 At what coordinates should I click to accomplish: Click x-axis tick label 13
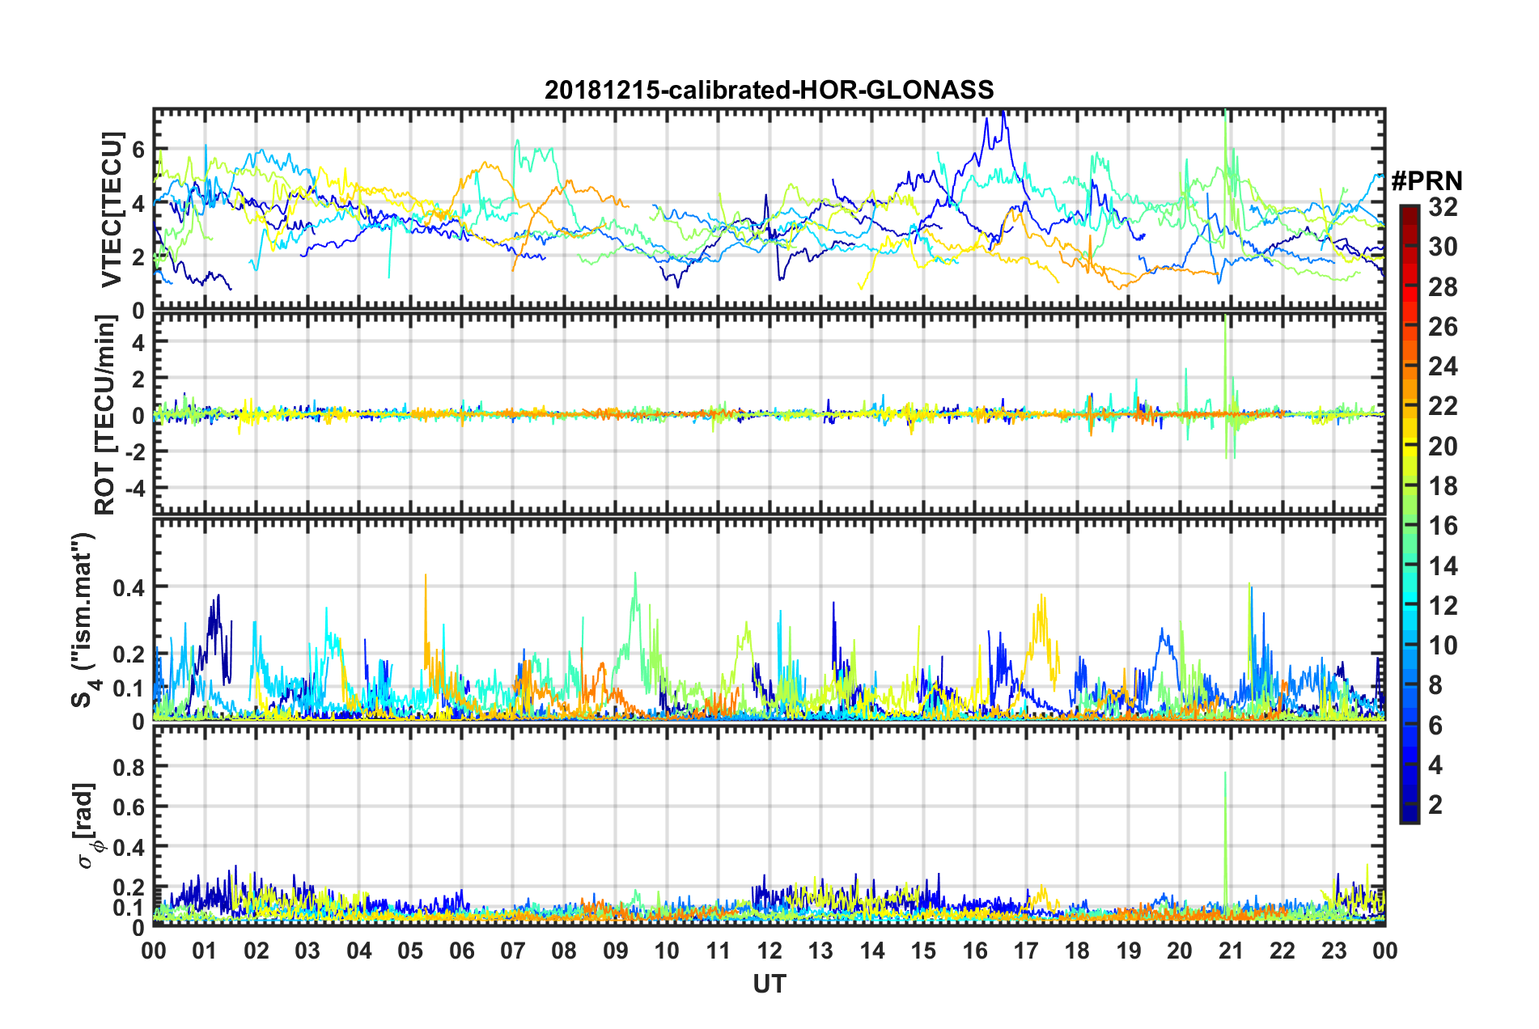(x=820, y=951)
